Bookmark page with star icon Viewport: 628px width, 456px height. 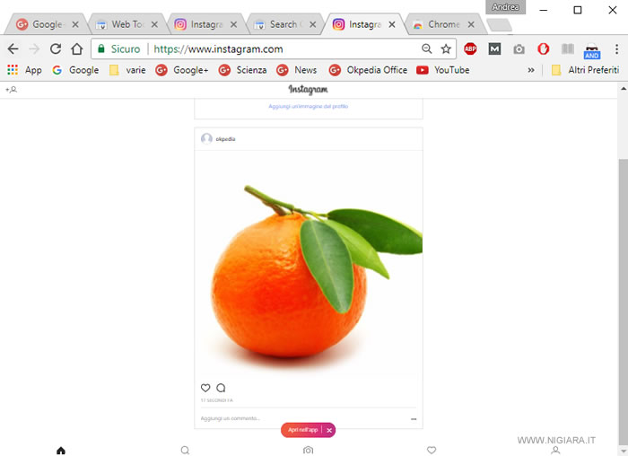tap(446, 48)
